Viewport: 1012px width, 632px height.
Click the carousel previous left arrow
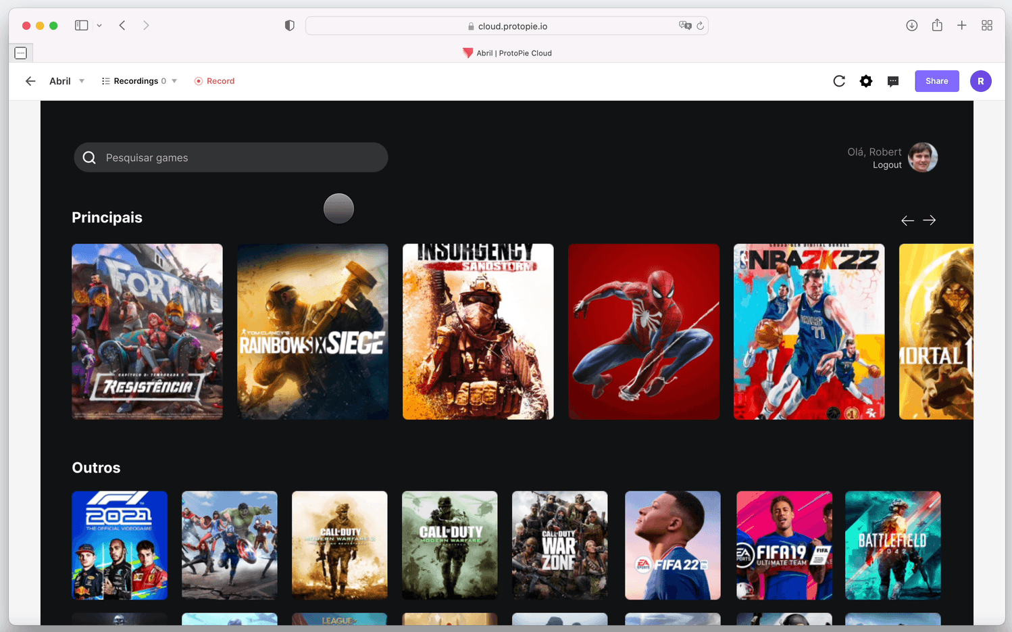pos(907,220)
